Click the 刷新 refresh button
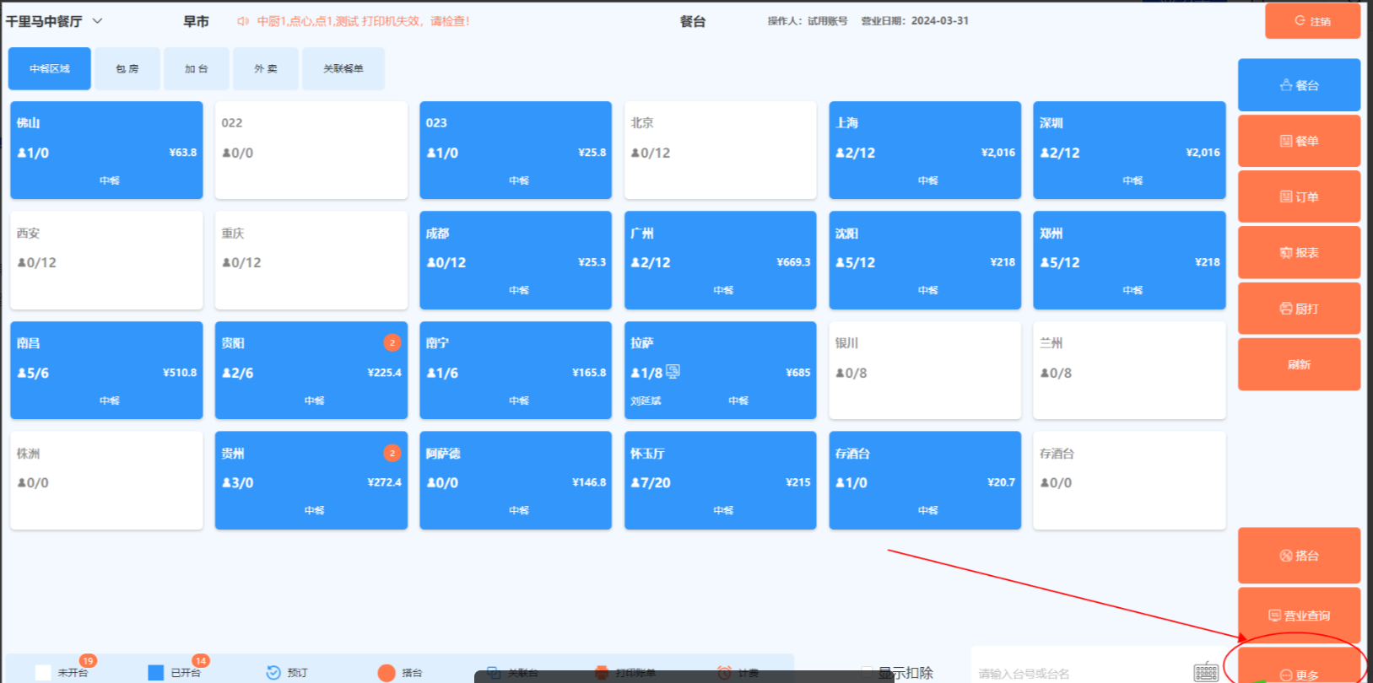Image resolution: width=1373 pixels, height=683 pixels. click(1299, 365)
